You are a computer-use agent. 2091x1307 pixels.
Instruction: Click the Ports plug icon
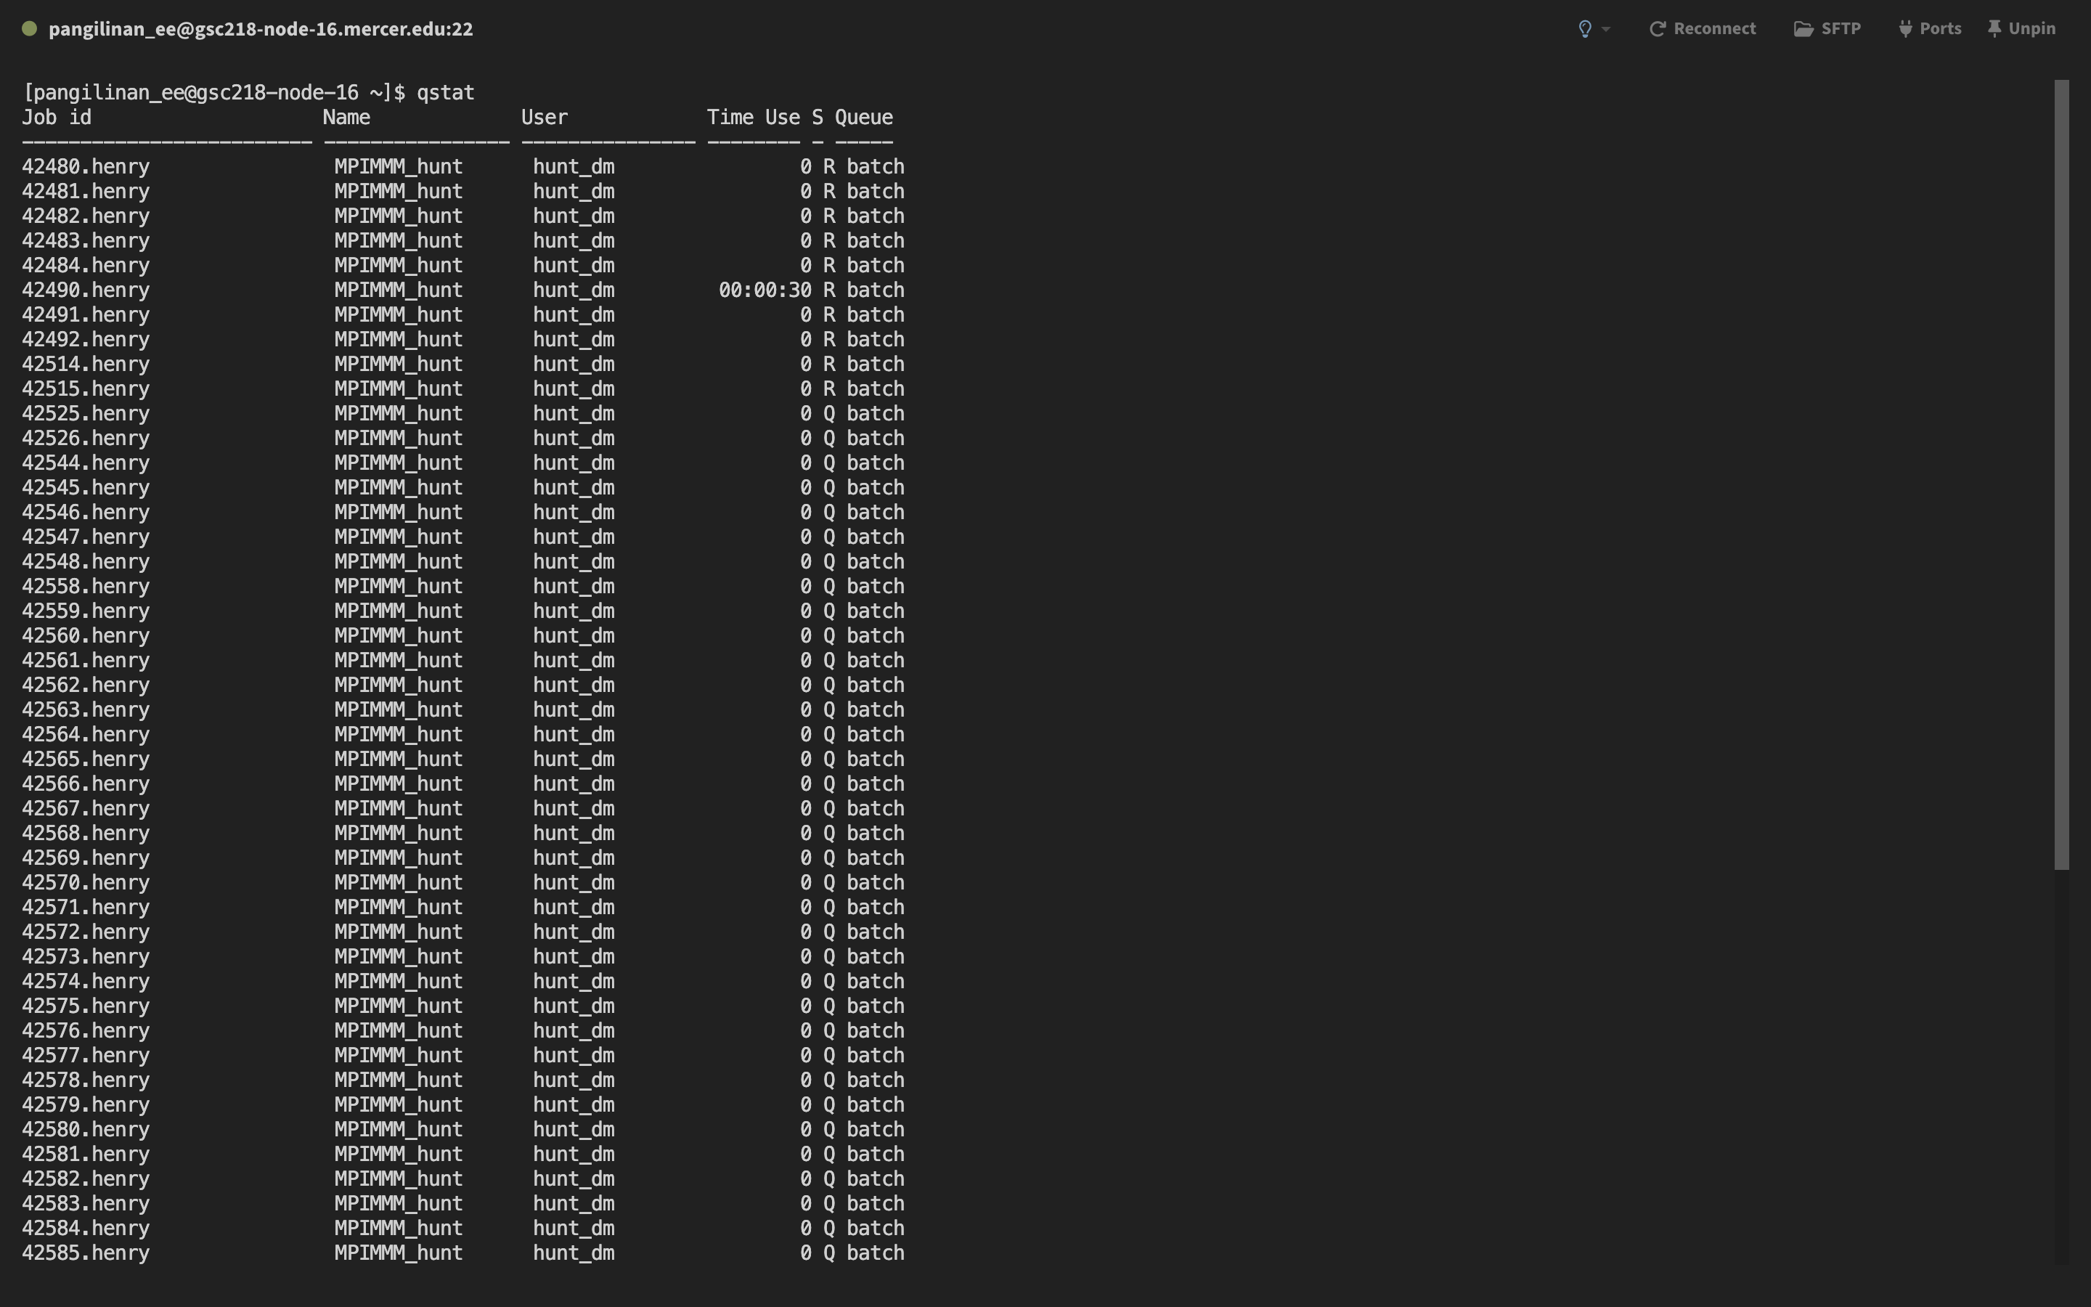(x=1905, y=29)
